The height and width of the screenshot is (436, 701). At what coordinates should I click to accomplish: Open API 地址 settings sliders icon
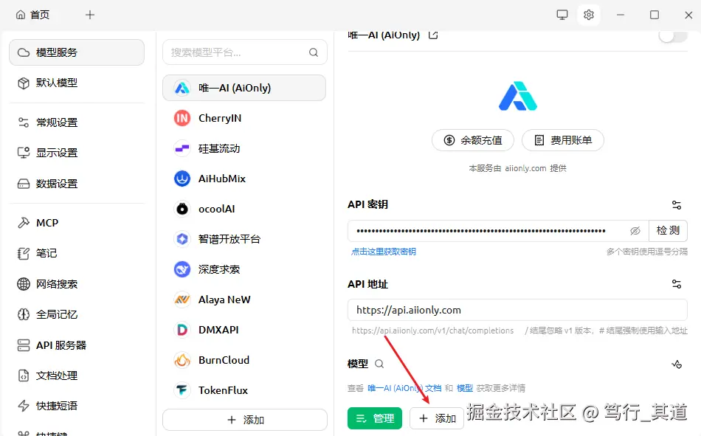click(677, 284)
